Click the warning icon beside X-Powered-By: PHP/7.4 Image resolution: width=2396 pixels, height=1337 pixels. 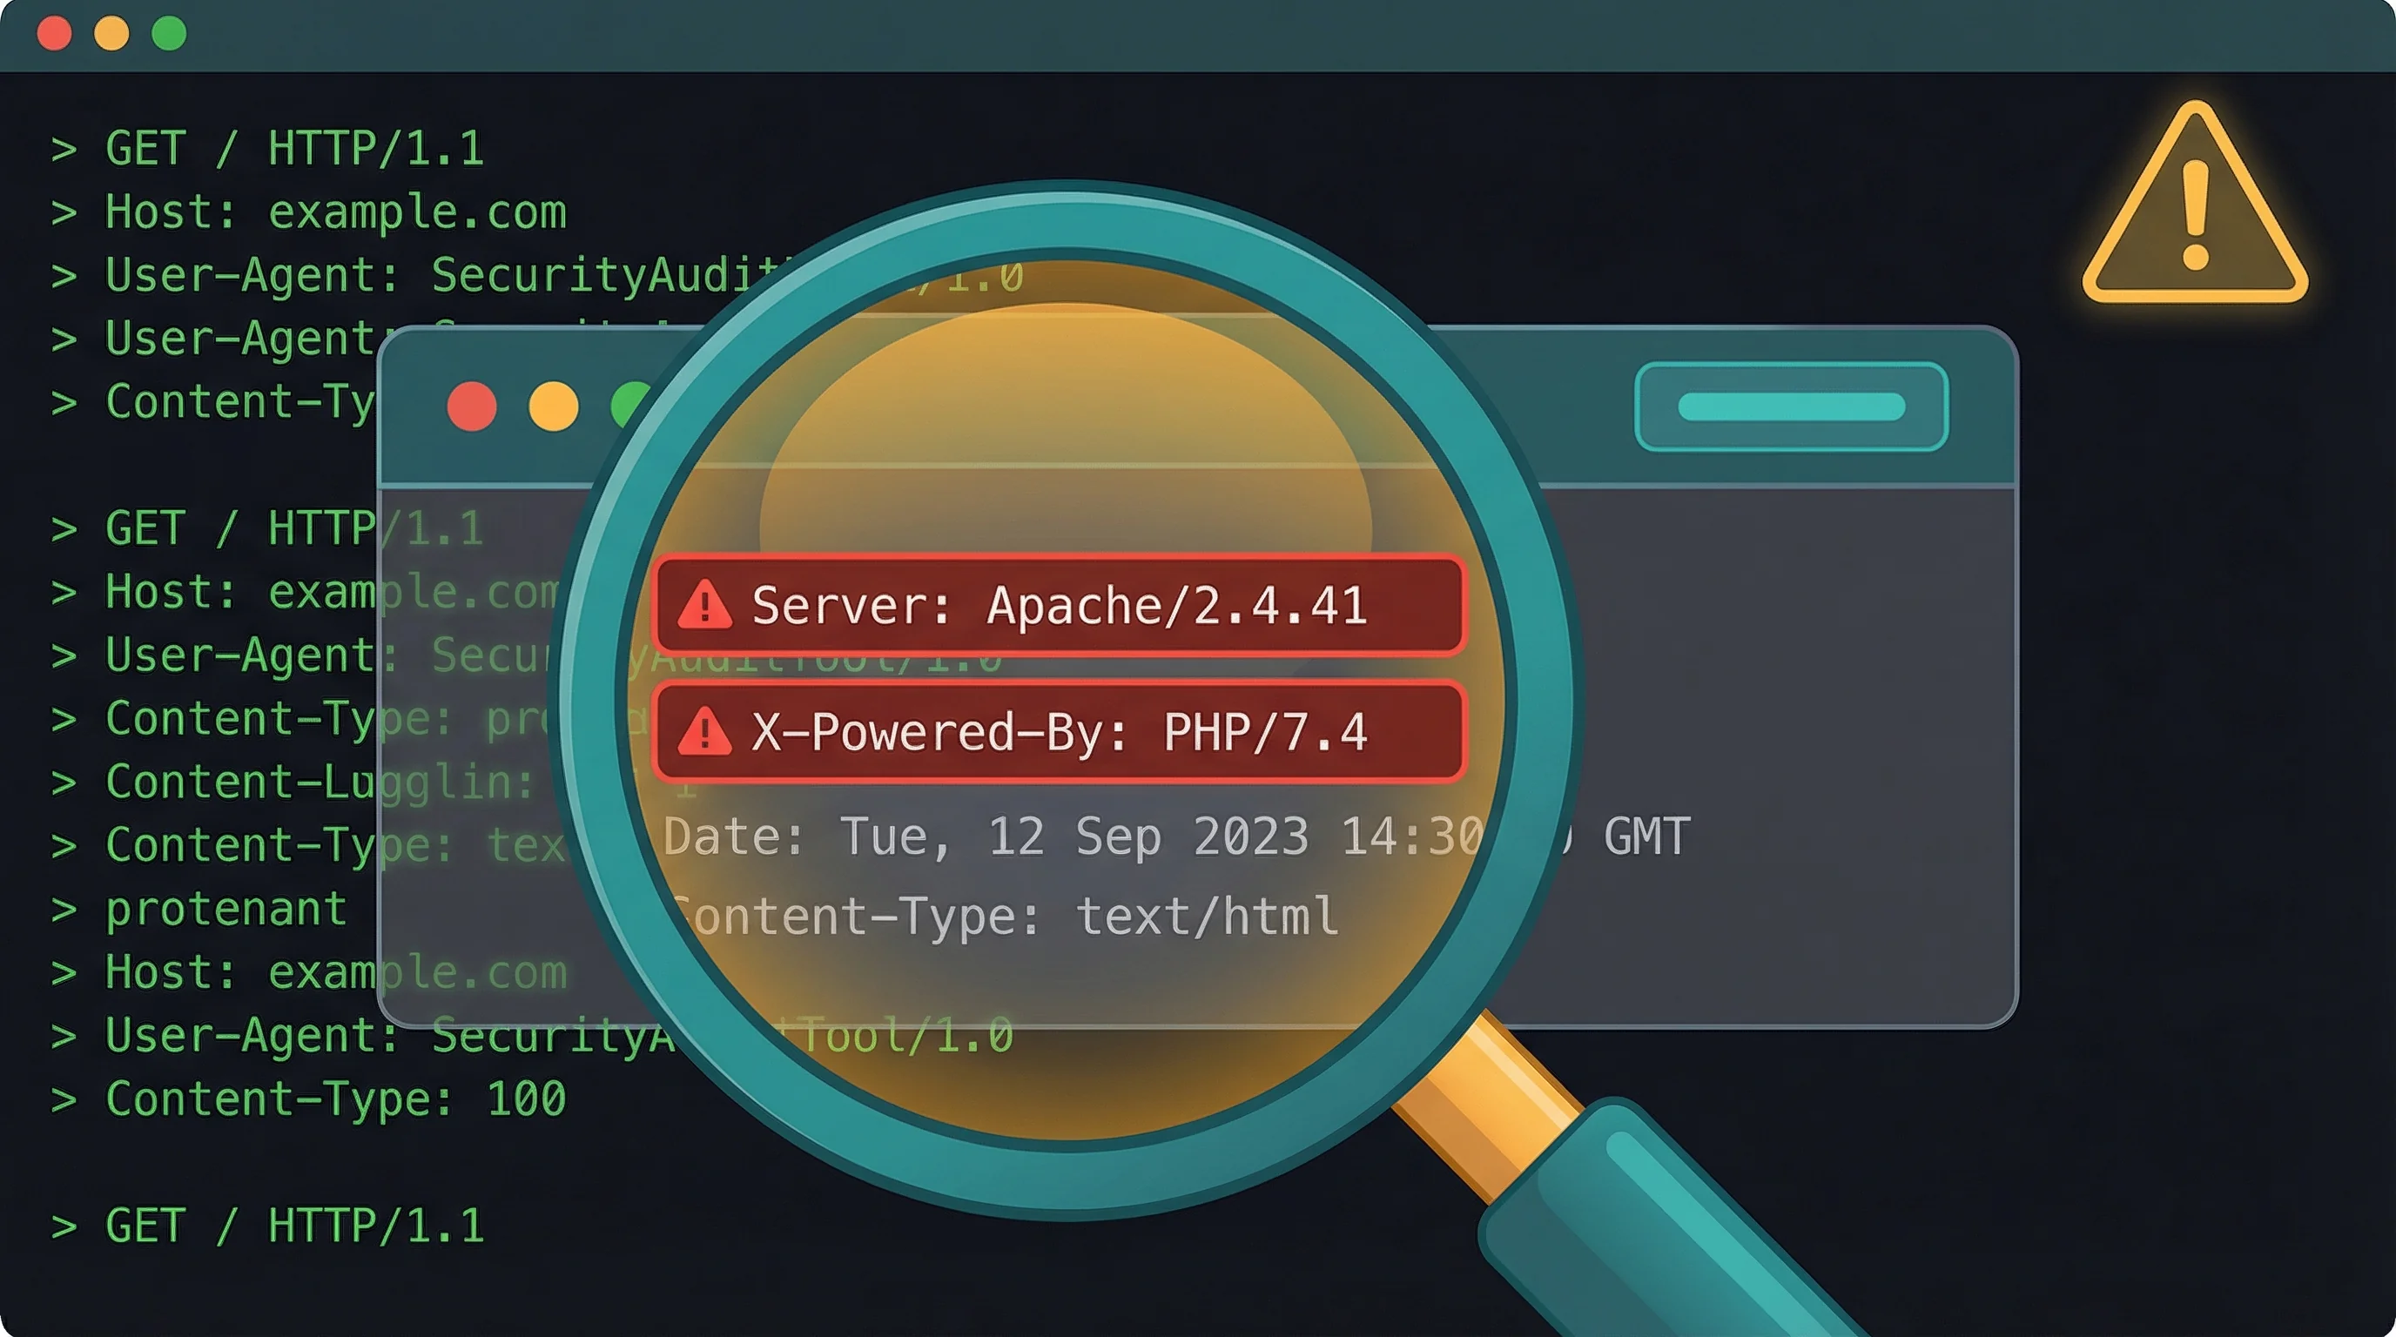pos(704,732)
